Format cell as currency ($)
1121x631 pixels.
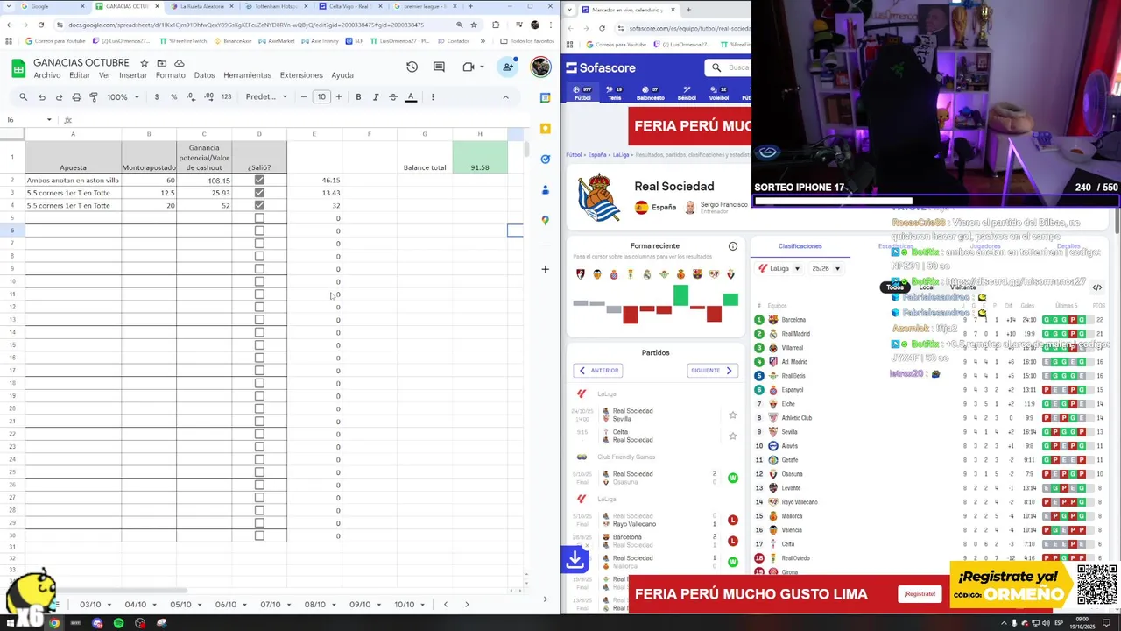point(157,97)
